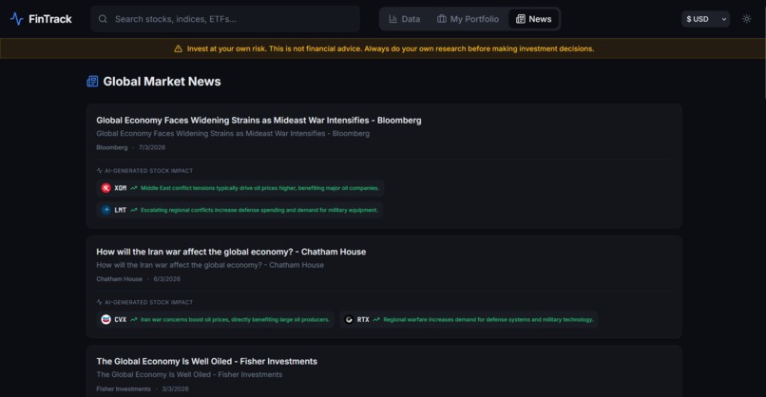Focus the search stocks, indices, ETFs field
766x397 pixels.
(x=225, y=19)
